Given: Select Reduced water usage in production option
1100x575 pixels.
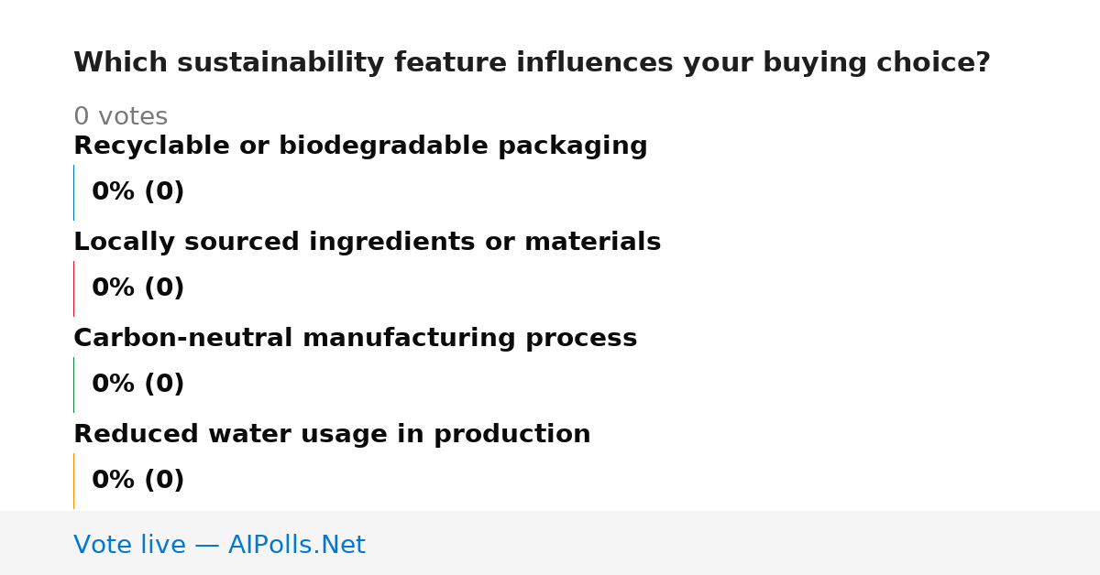Looking at the screenshot, I should pyautogui.click(x=332, y=434).
